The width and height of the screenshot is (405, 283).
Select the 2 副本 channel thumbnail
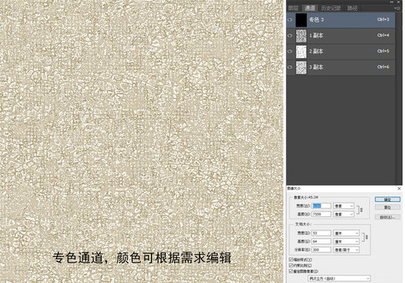(301, 52)
